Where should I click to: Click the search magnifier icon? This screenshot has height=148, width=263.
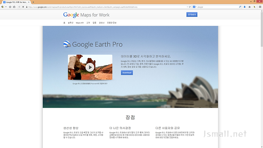(240, 7)
